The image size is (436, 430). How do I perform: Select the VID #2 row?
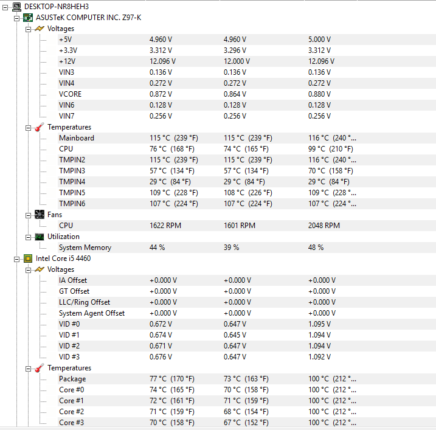click(247, 346)
